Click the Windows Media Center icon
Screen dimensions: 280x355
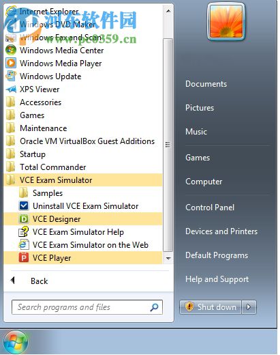[11, 50]
